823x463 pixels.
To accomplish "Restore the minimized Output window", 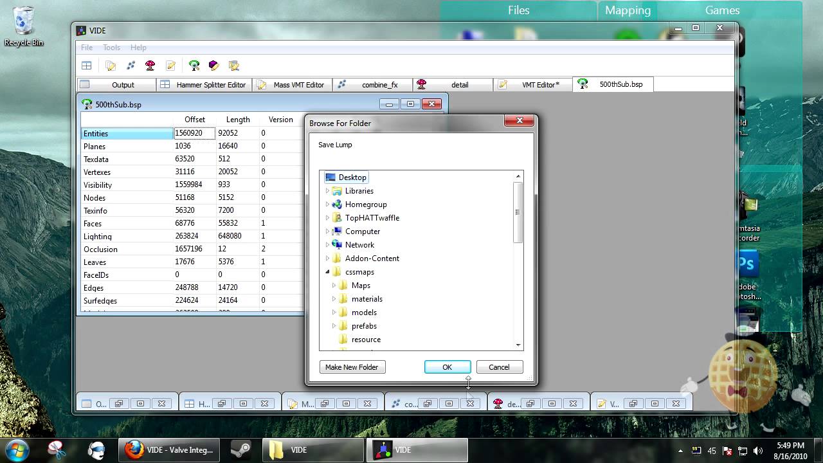I will coord(118,404).
